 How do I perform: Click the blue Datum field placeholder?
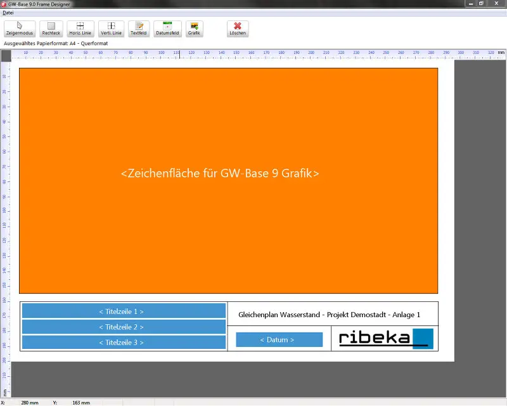point(279,339)
